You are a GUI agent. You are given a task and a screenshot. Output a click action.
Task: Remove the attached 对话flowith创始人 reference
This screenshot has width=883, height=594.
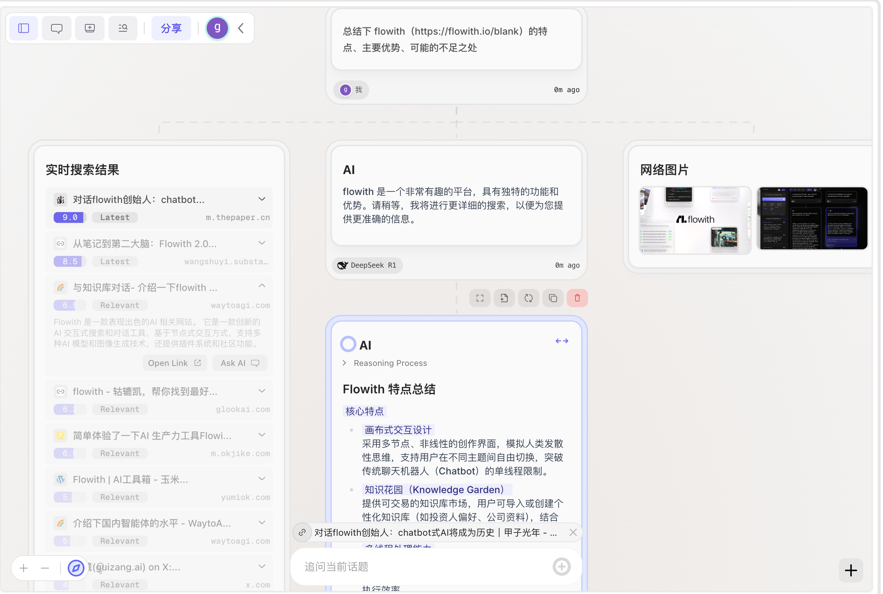tap(573, 532)
